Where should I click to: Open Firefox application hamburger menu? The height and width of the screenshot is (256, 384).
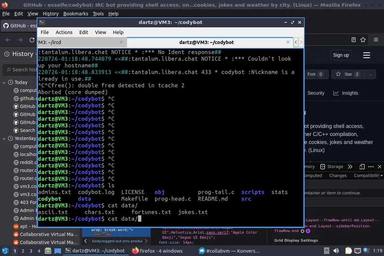(376, 40)
